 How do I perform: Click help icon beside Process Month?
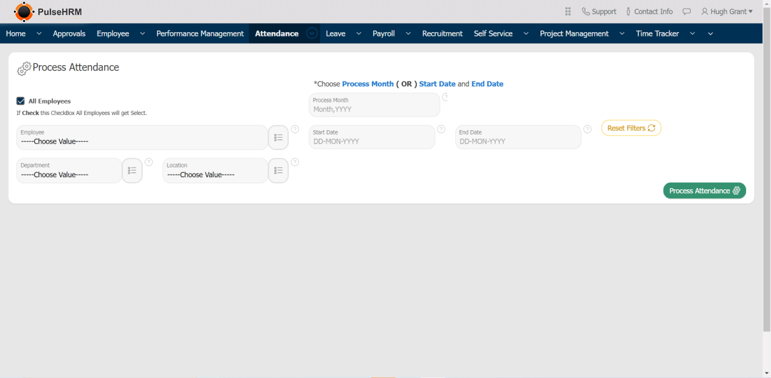[445, 97]
